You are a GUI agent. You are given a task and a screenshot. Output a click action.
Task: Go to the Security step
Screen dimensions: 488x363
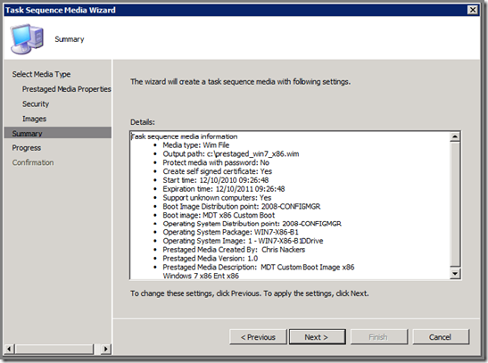pos(36,103)
